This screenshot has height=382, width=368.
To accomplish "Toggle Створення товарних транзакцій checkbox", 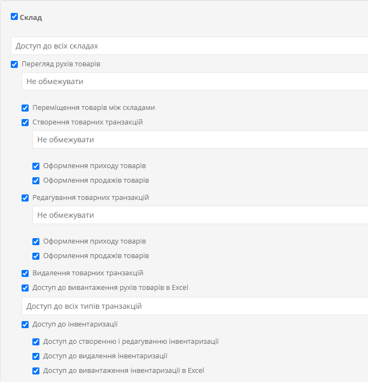I will pos(25,122).
